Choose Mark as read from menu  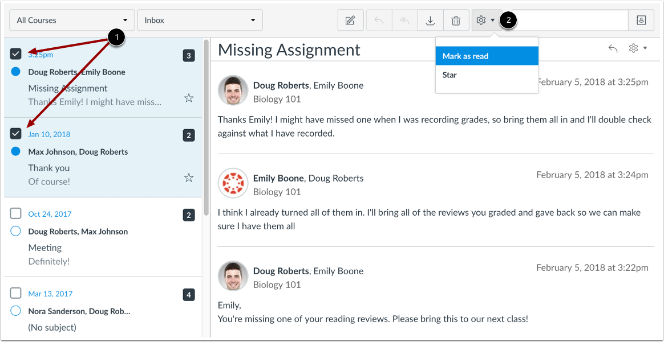pyautogui.click(x=487, y=56)
